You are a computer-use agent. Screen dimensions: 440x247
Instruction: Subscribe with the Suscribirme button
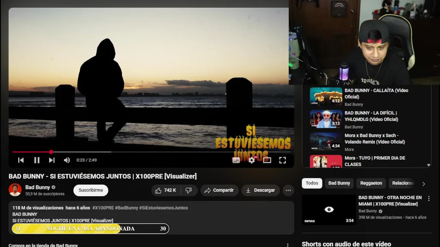91,190
